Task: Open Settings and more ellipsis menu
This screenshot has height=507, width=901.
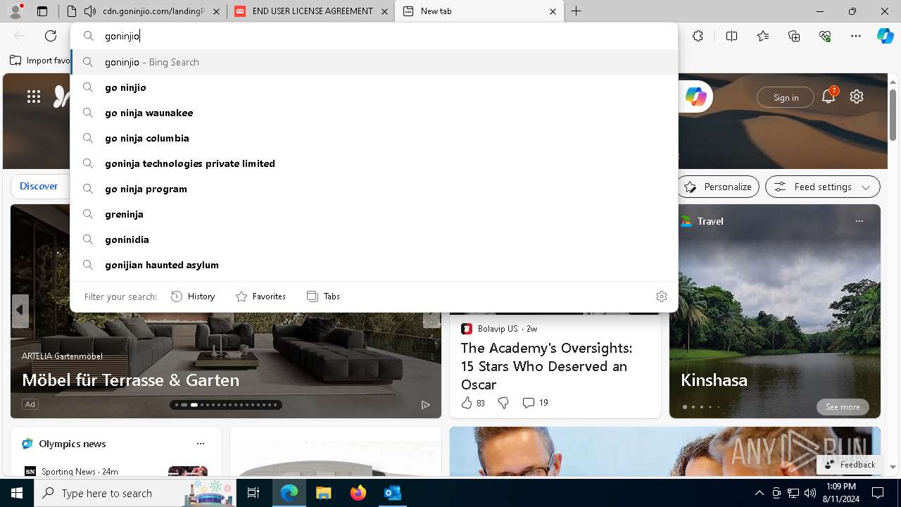Action: pos(856,36)
